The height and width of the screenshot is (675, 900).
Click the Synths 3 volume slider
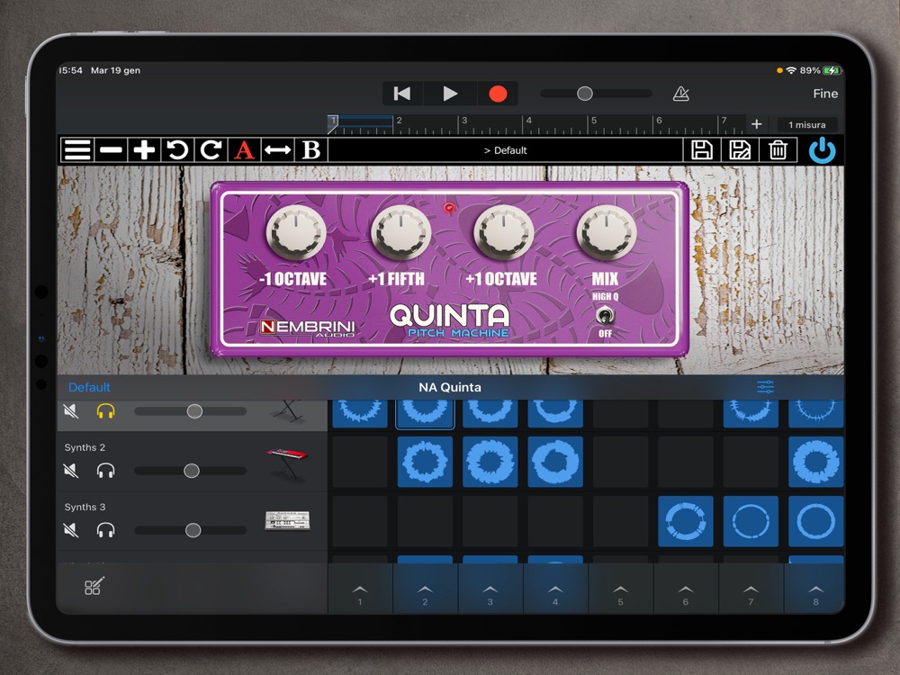(x=191, y=530)
